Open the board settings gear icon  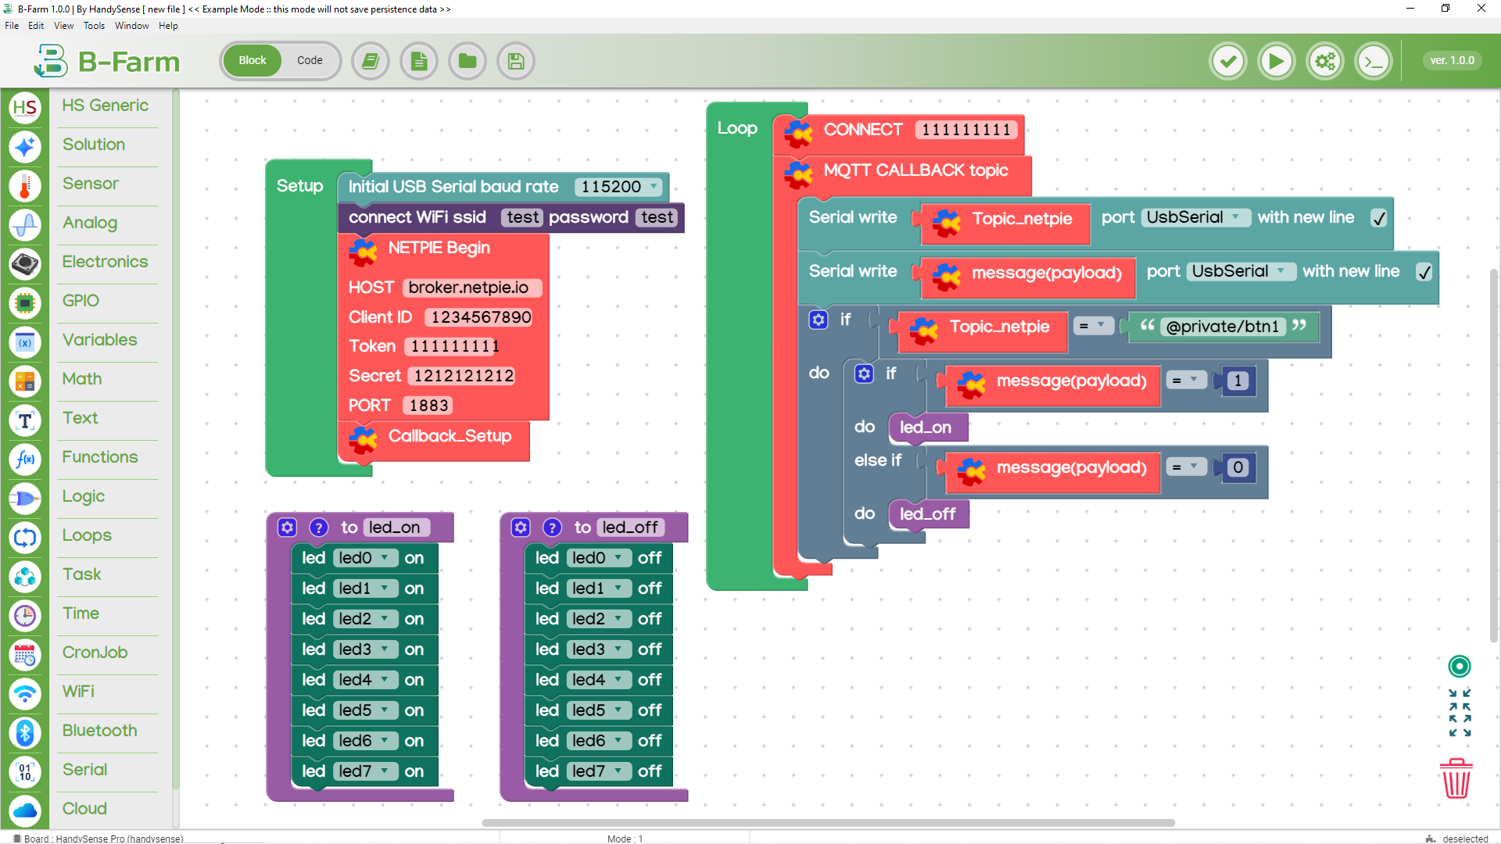(1325, 61)
